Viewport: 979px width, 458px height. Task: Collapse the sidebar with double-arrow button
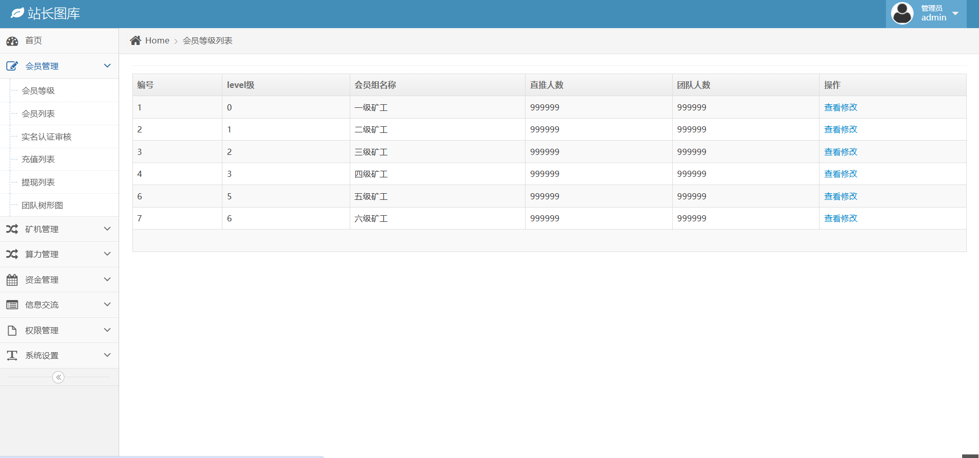(58, 377)
